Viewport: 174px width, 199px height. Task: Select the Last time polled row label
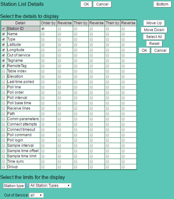pyautogui.click(x=21, y=82)
